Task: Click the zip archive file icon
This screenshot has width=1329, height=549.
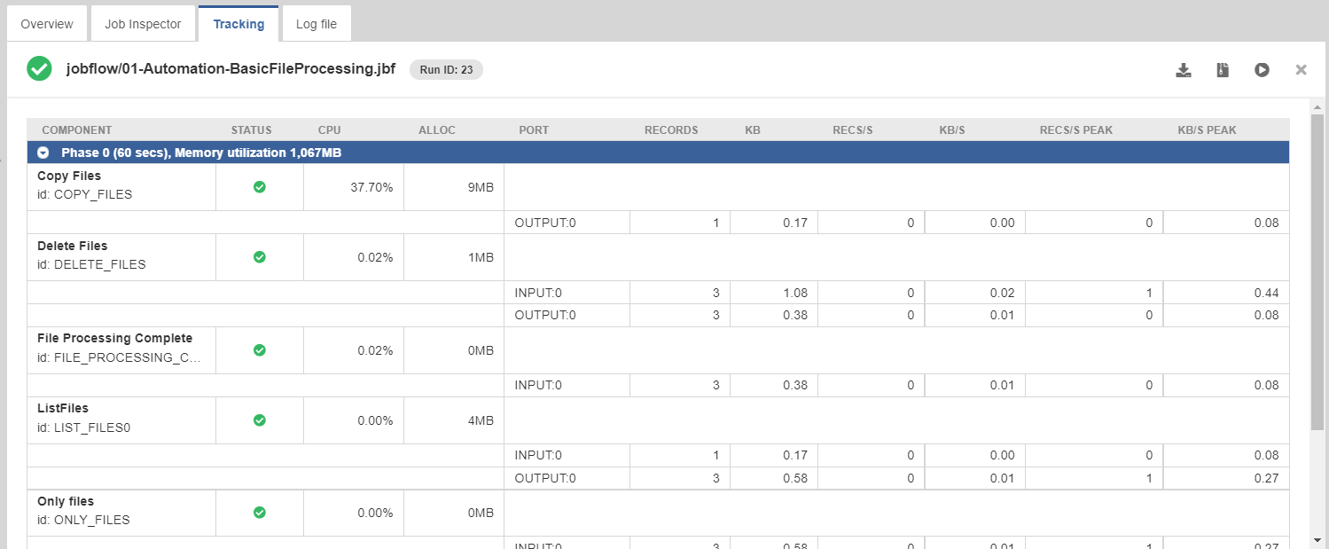Action: pyautogui.click(x=1223, y=70)
